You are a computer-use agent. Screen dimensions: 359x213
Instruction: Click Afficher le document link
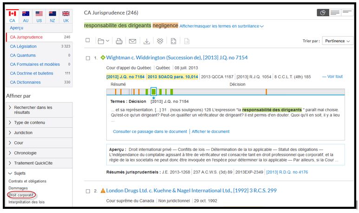tap(210, 132)
